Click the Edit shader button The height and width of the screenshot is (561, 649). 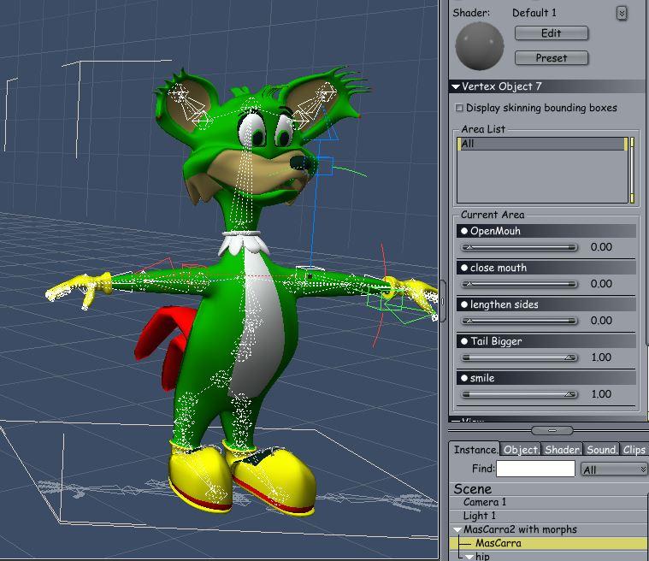tap(551, 33)
